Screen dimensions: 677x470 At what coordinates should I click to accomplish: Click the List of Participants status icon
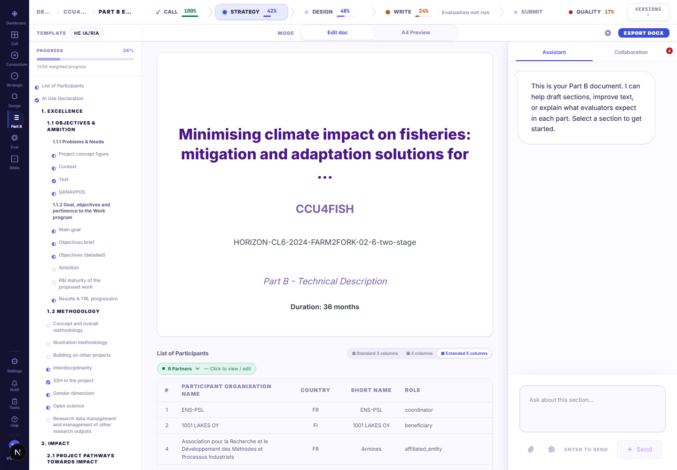(x=37, y=87)
